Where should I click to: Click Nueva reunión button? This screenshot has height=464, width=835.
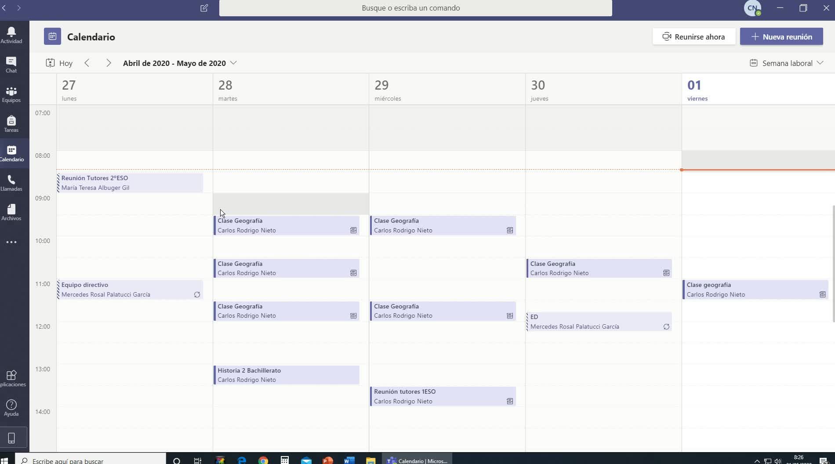781,36
